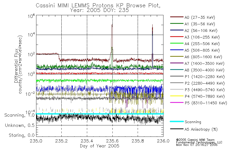Click the x-axis tick label 235.6
240x152 pixels.
pos(112,141)
